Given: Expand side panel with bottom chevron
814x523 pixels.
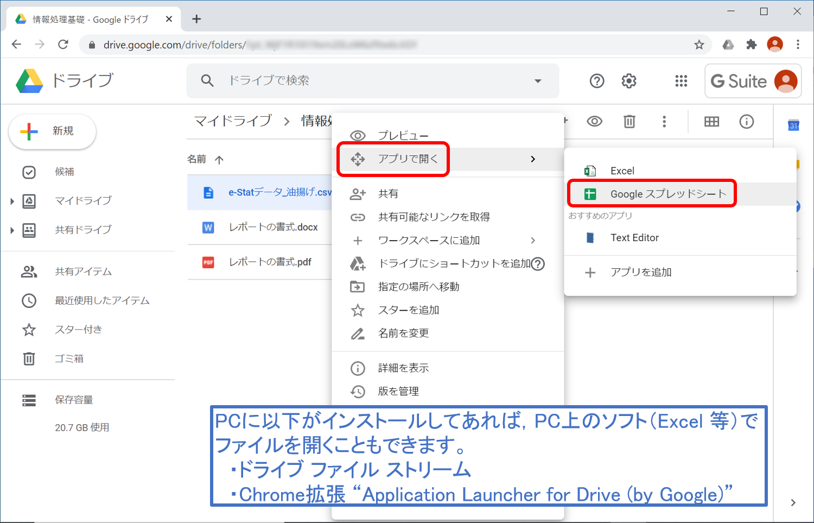Looking at the screenshot, I should pyautogui.click(x=793, y=503).
